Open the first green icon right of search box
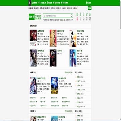121x121 pixels. pos(77,14)
